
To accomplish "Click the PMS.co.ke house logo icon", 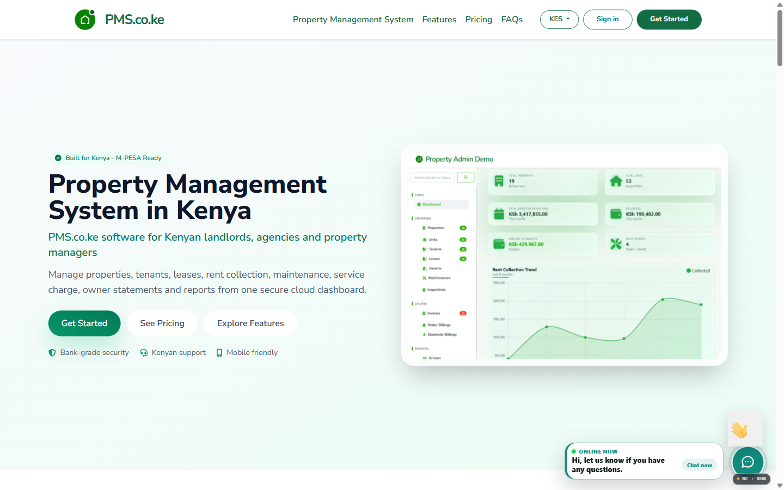I will click(x=85, y=20).
